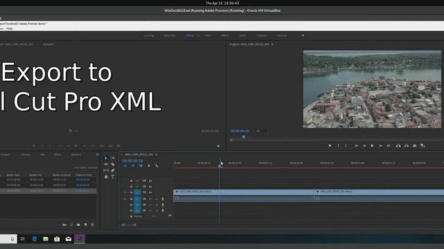444x249 pixels.
Task: Play the Program monitor sequence
Action: click(373, 146)
